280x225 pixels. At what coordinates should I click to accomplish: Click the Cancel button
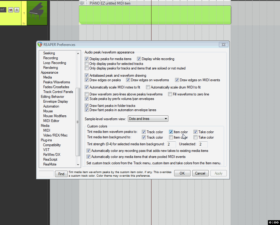(200, 173)
